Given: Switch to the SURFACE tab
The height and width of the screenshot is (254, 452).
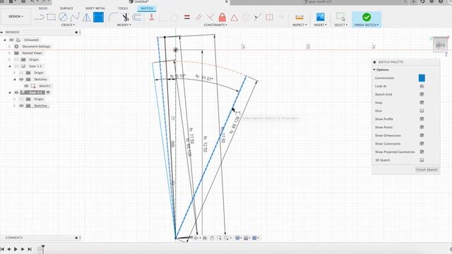Looking at the screenshot, I should [x=66, y=8].
